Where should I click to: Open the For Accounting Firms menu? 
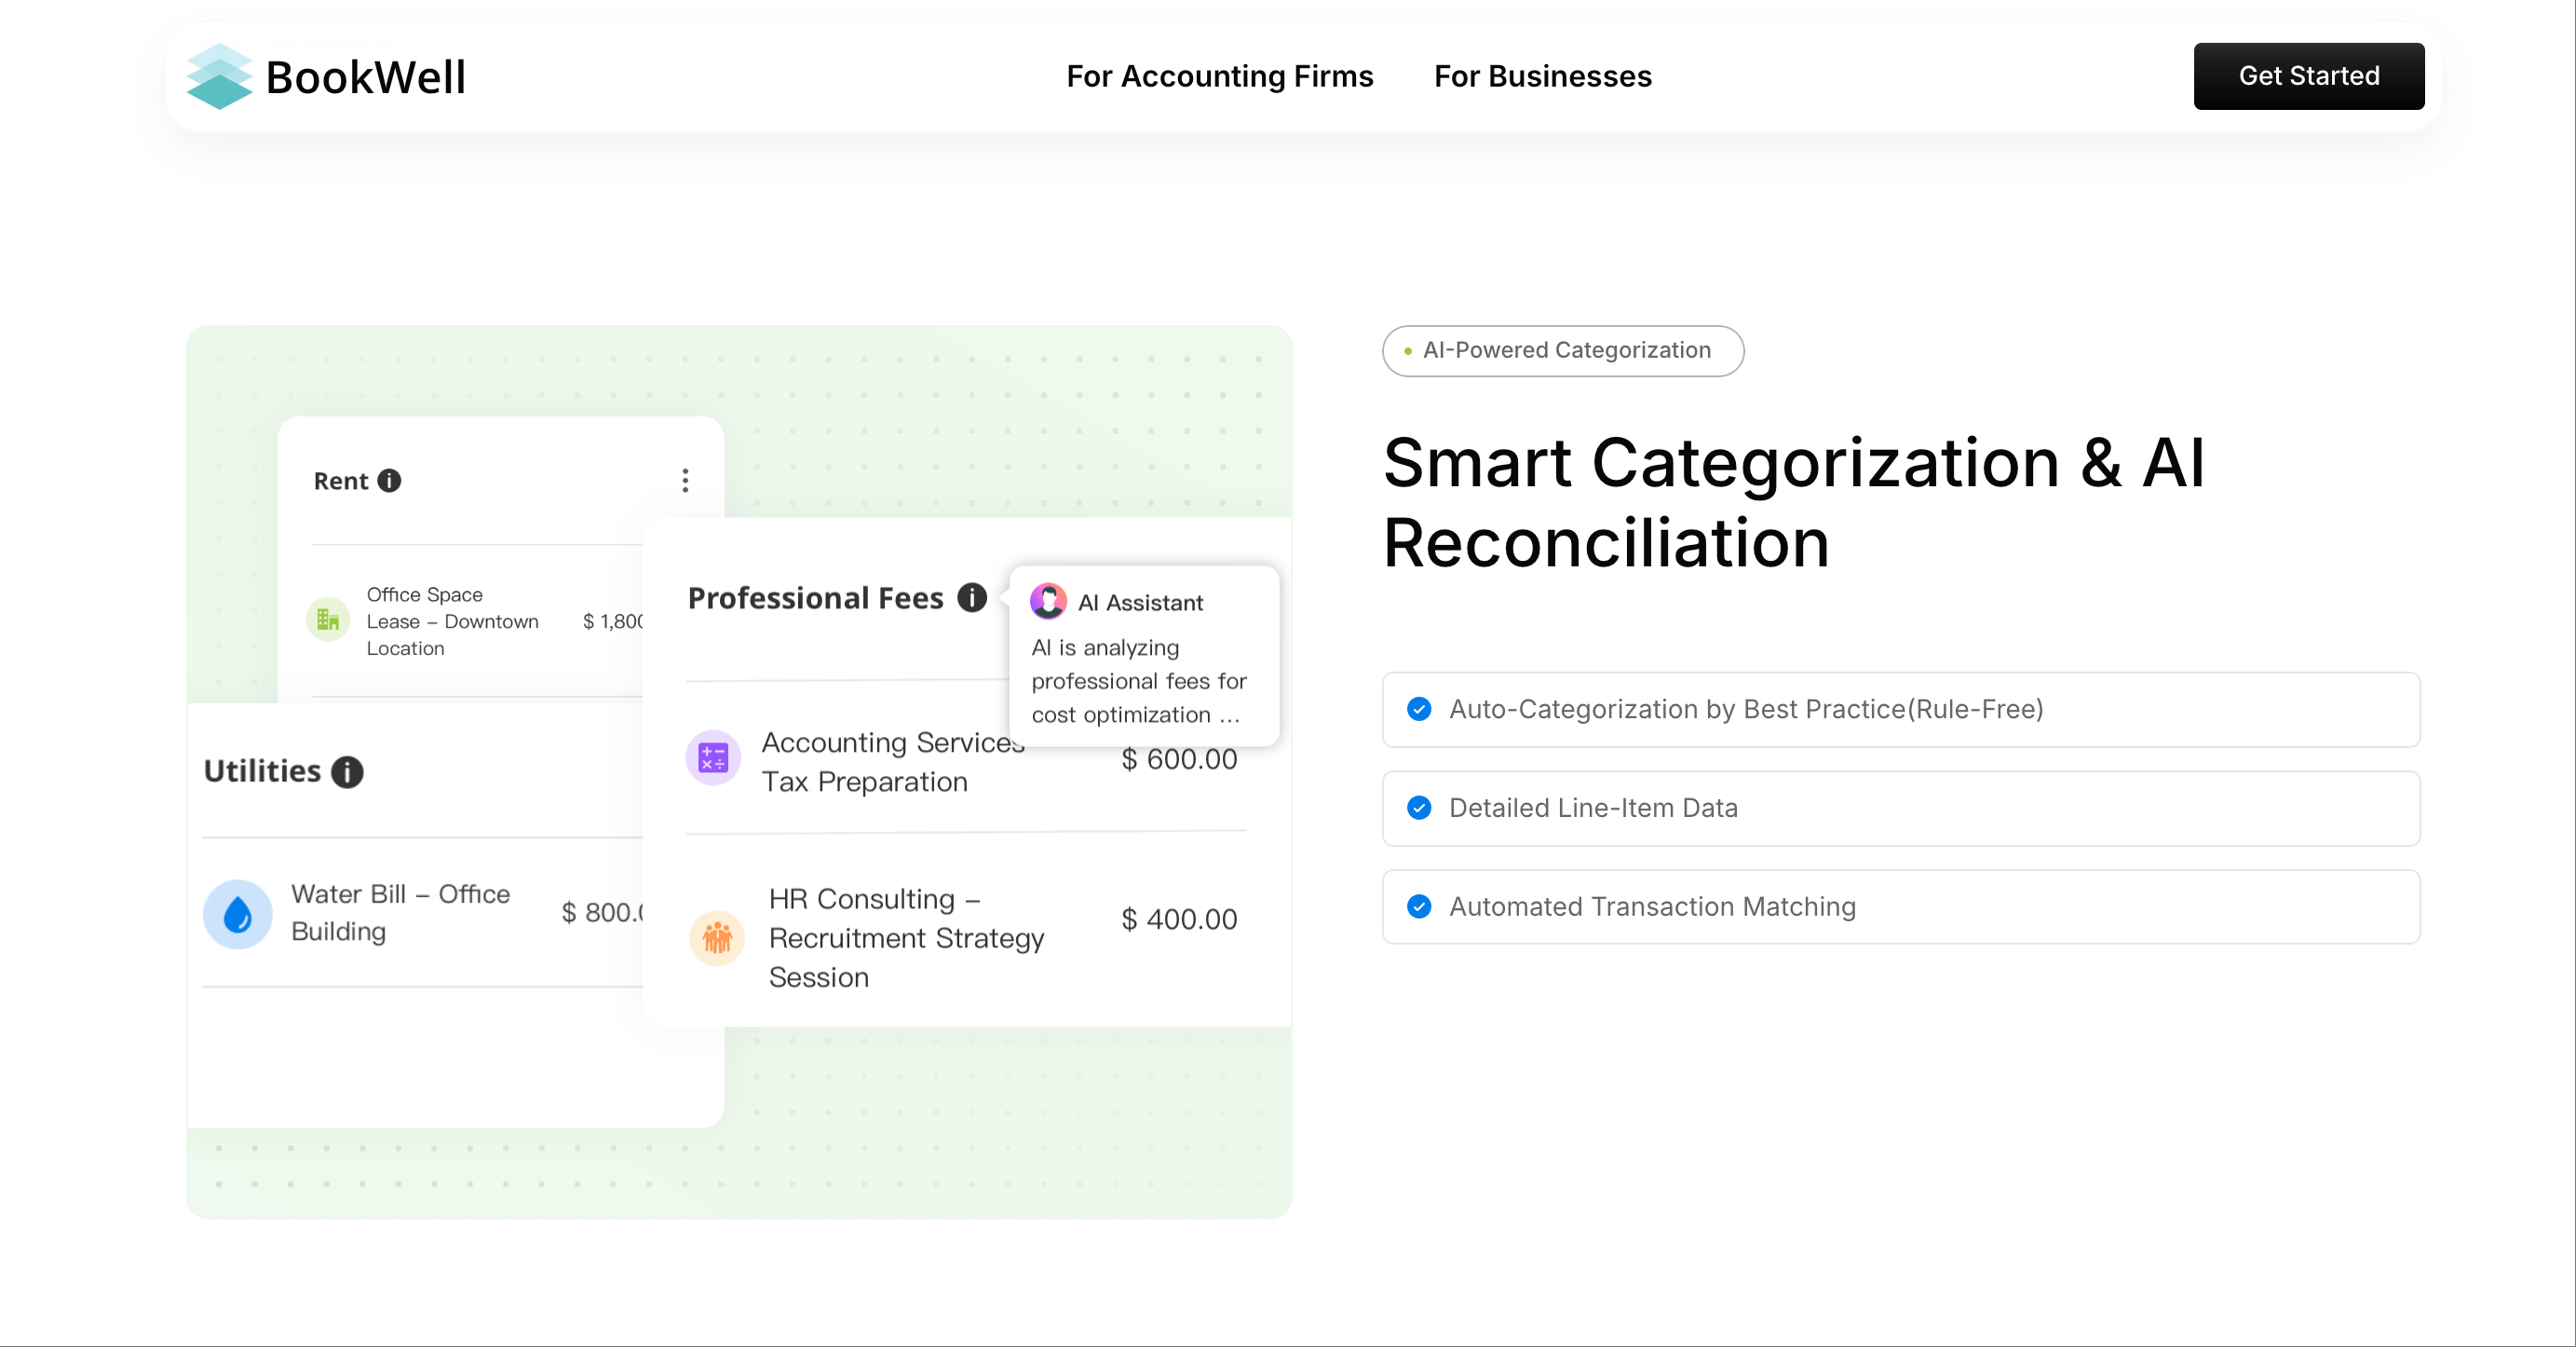[1220, 76]
